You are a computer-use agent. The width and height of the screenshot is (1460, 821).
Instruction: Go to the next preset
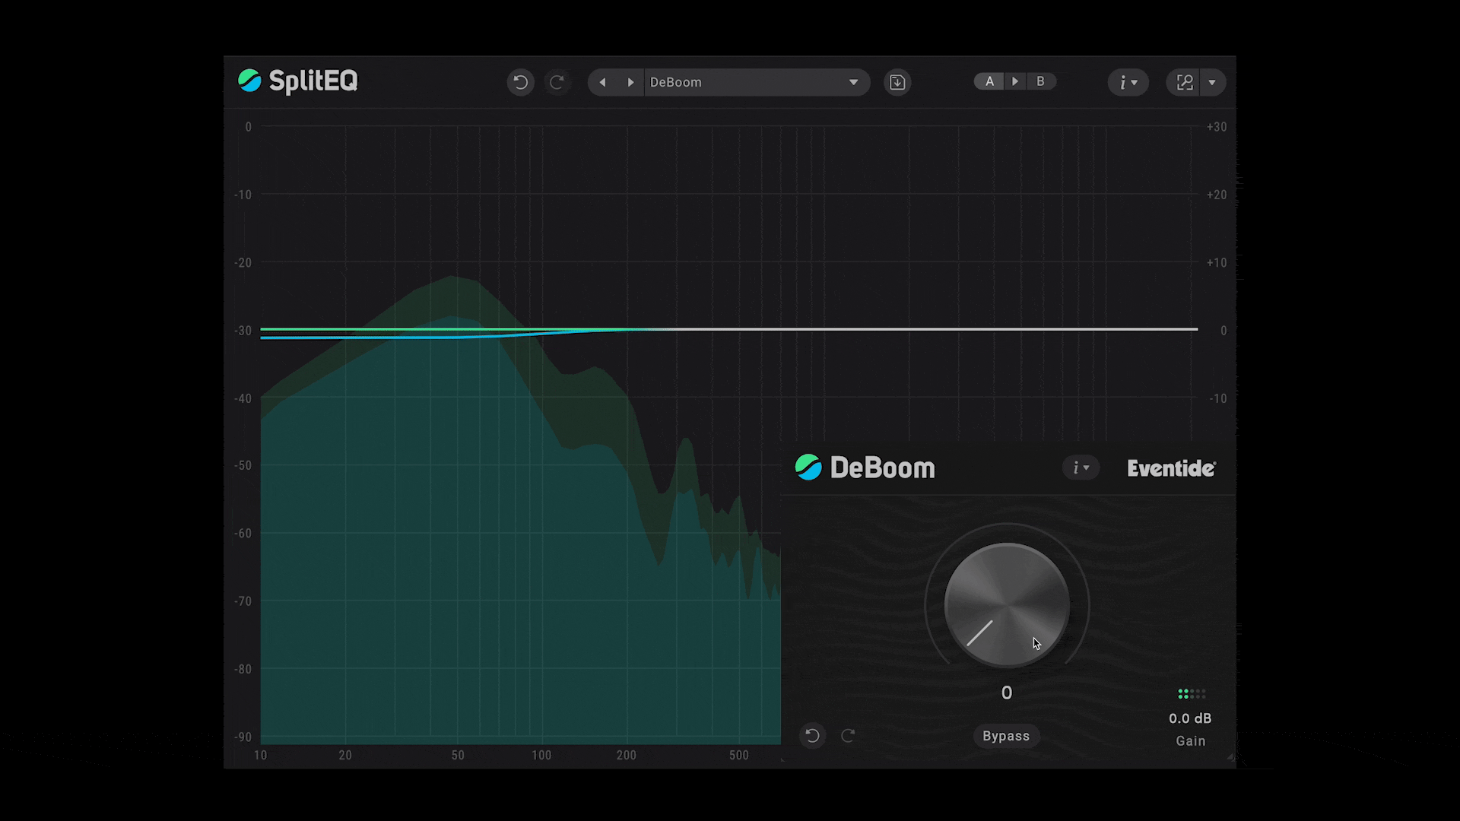coord(630,82)
